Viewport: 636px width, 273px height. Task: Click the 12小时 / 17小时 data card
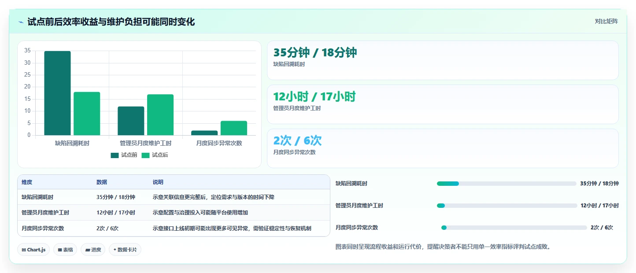tap(443, 104)
